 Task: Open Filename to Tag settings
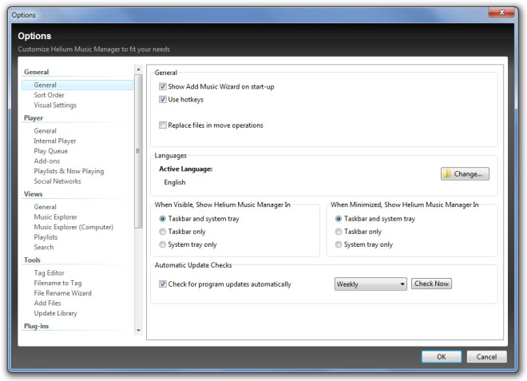point(57,283)
